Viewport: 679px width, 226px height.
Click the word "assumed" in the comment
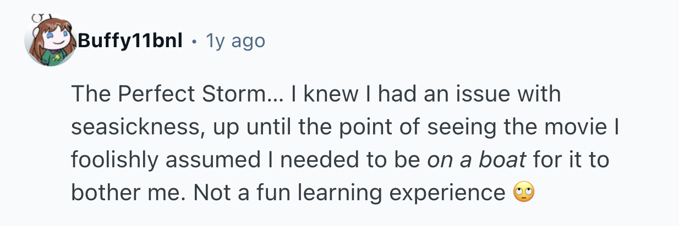click(201, 160)
